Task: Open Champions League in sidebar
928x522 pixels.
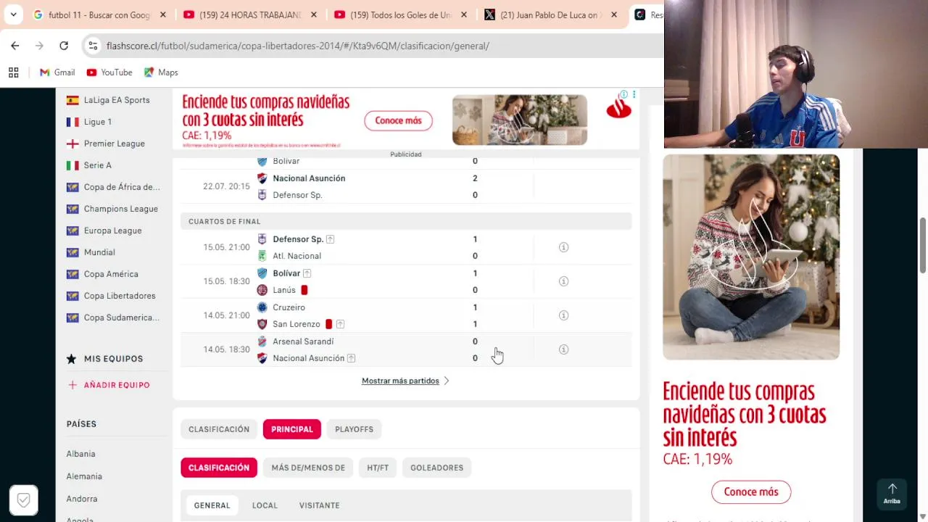Action: coord(121,209)
